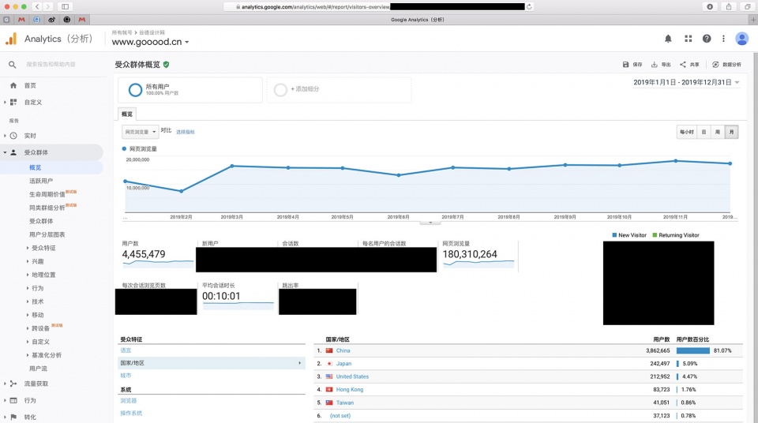Open the www.gooood.cn account dropdown
The image size is (758, 423).
click(150, 42)
